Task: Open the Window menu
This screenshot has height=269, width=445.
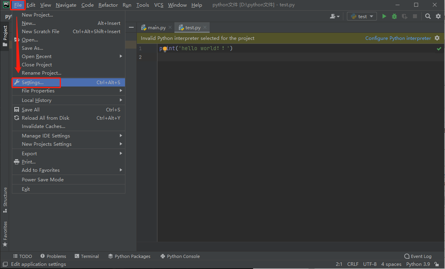Action: click(x=177, y=5)
